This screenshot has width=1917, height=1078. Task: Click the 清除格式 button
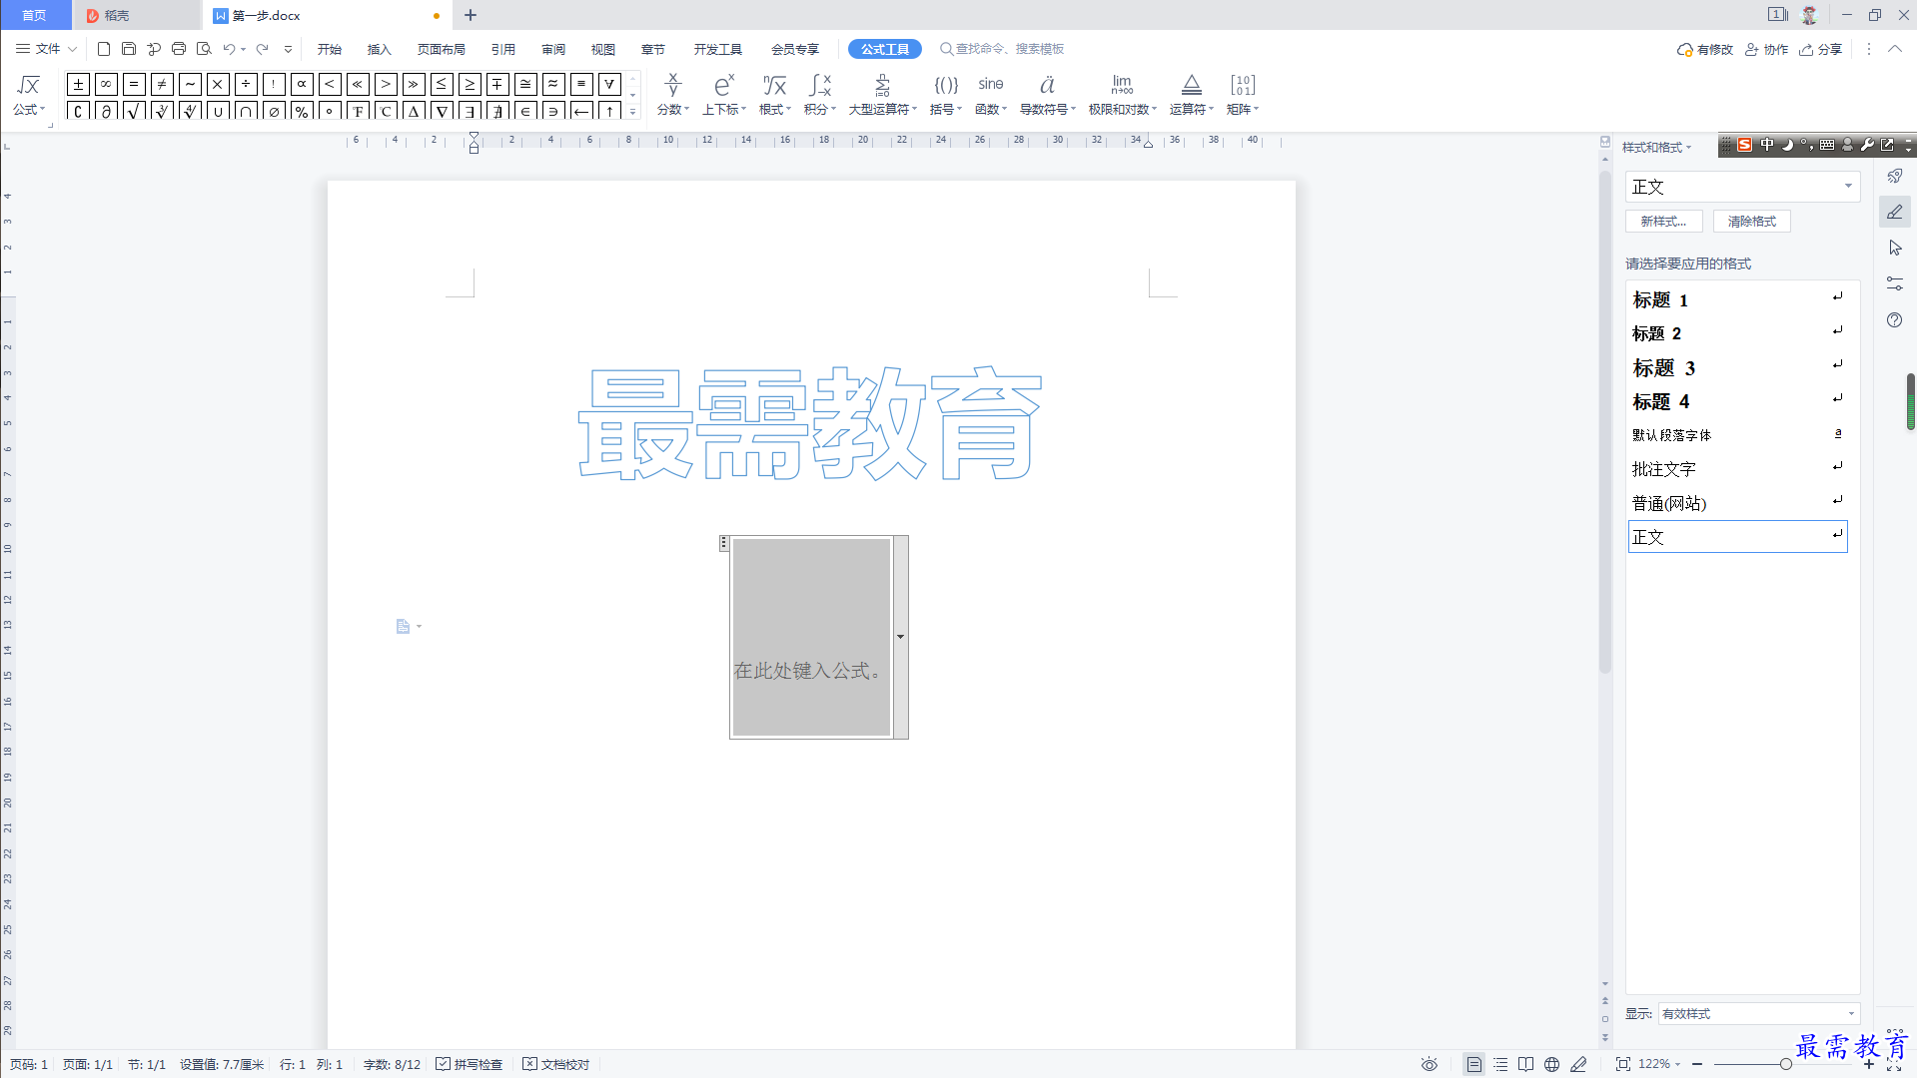1752,222
